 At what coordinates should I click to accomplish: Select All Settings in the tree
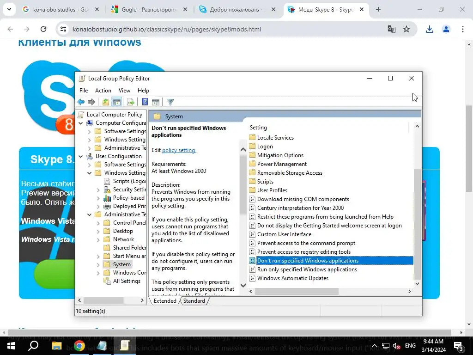tap(127, 281)
